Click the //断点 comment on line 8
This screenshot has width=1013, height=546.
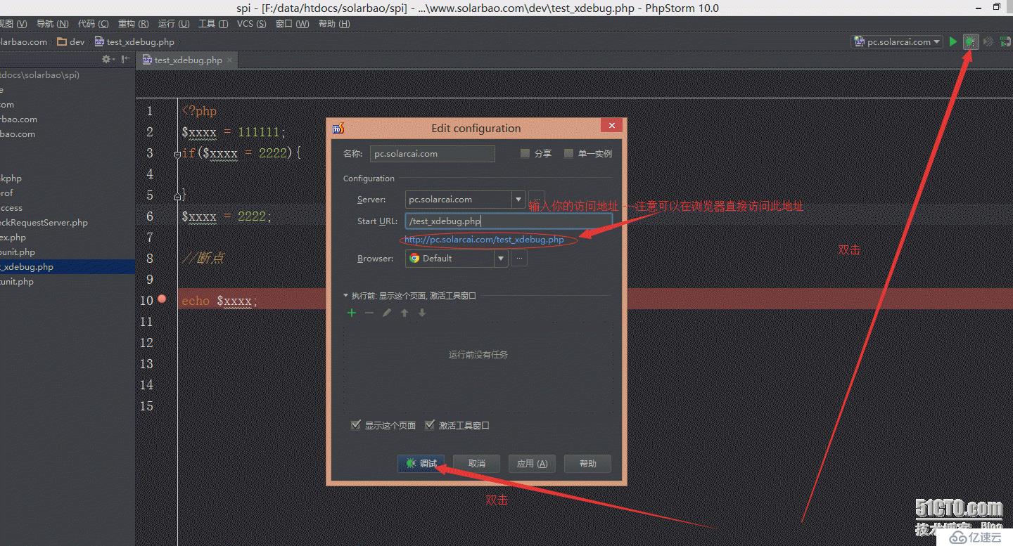pyautogui.click(x=203, y=258)
